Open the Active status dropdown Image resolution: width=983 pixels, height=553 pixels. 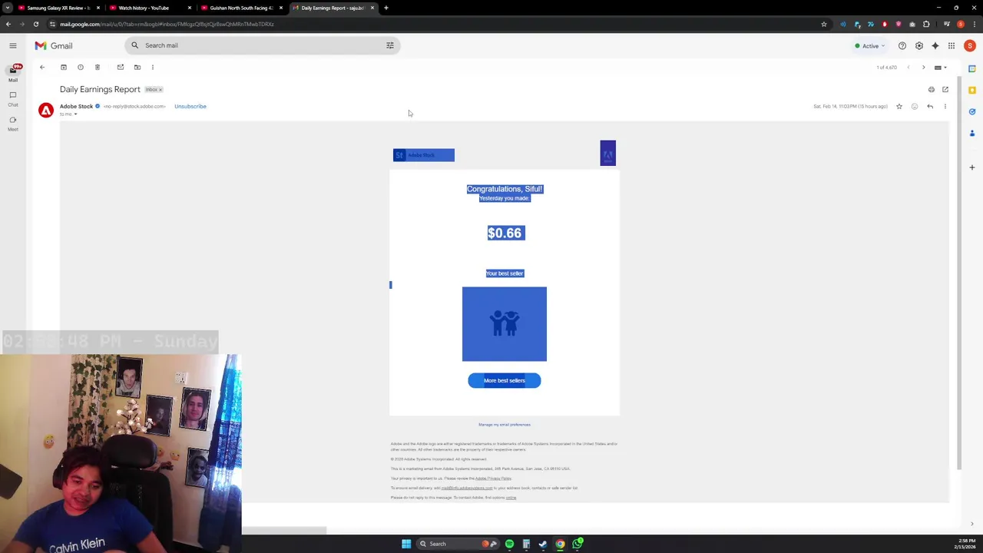click(x=870, y=46)
